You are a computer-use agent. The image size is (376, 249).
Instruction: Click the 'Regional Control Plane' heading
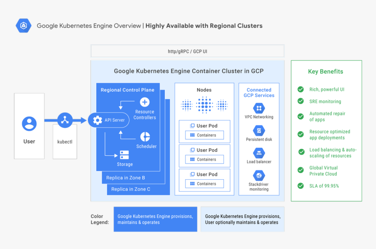coord(127,90)
